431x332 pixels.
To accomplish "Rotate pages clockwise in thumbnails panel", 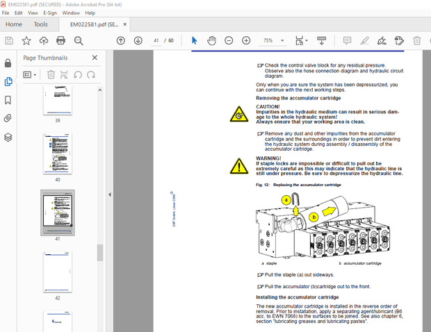I will pyautogui.click(x=91, y=75).
